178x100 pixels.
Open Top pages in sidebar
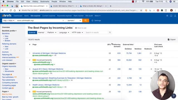pyautogui.click(x=6, y=74)
